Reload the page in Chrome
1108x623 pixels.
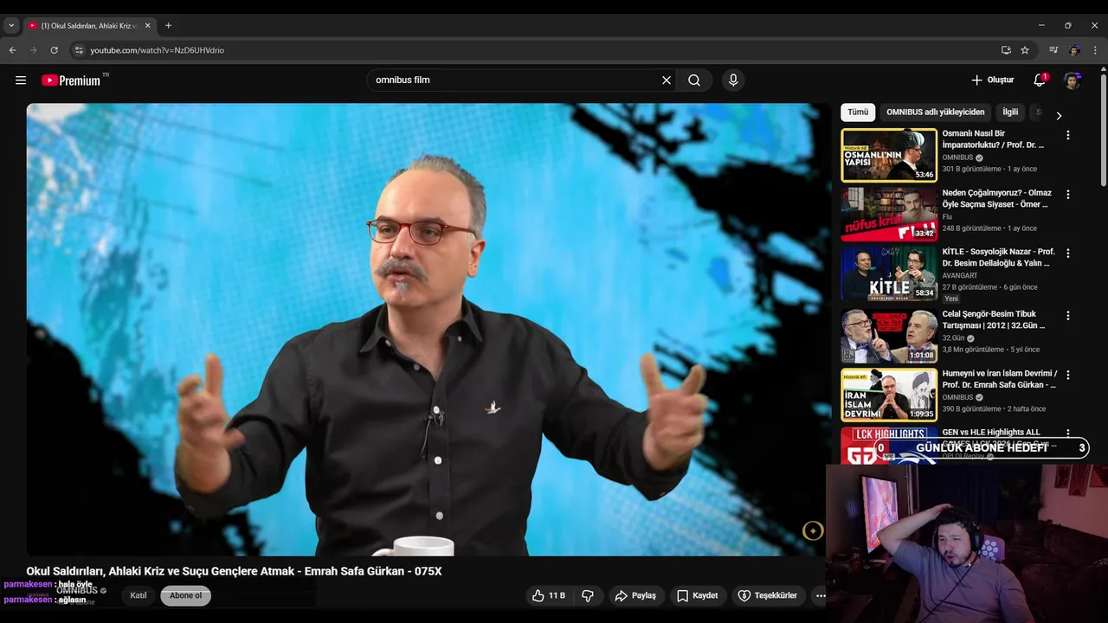(x=54, y=50)
